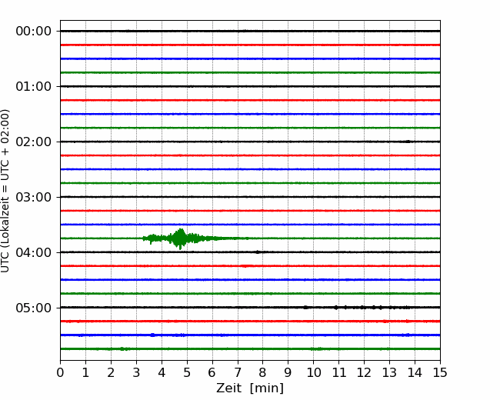Select x-axis tick label 2

[x=111, y=372]
